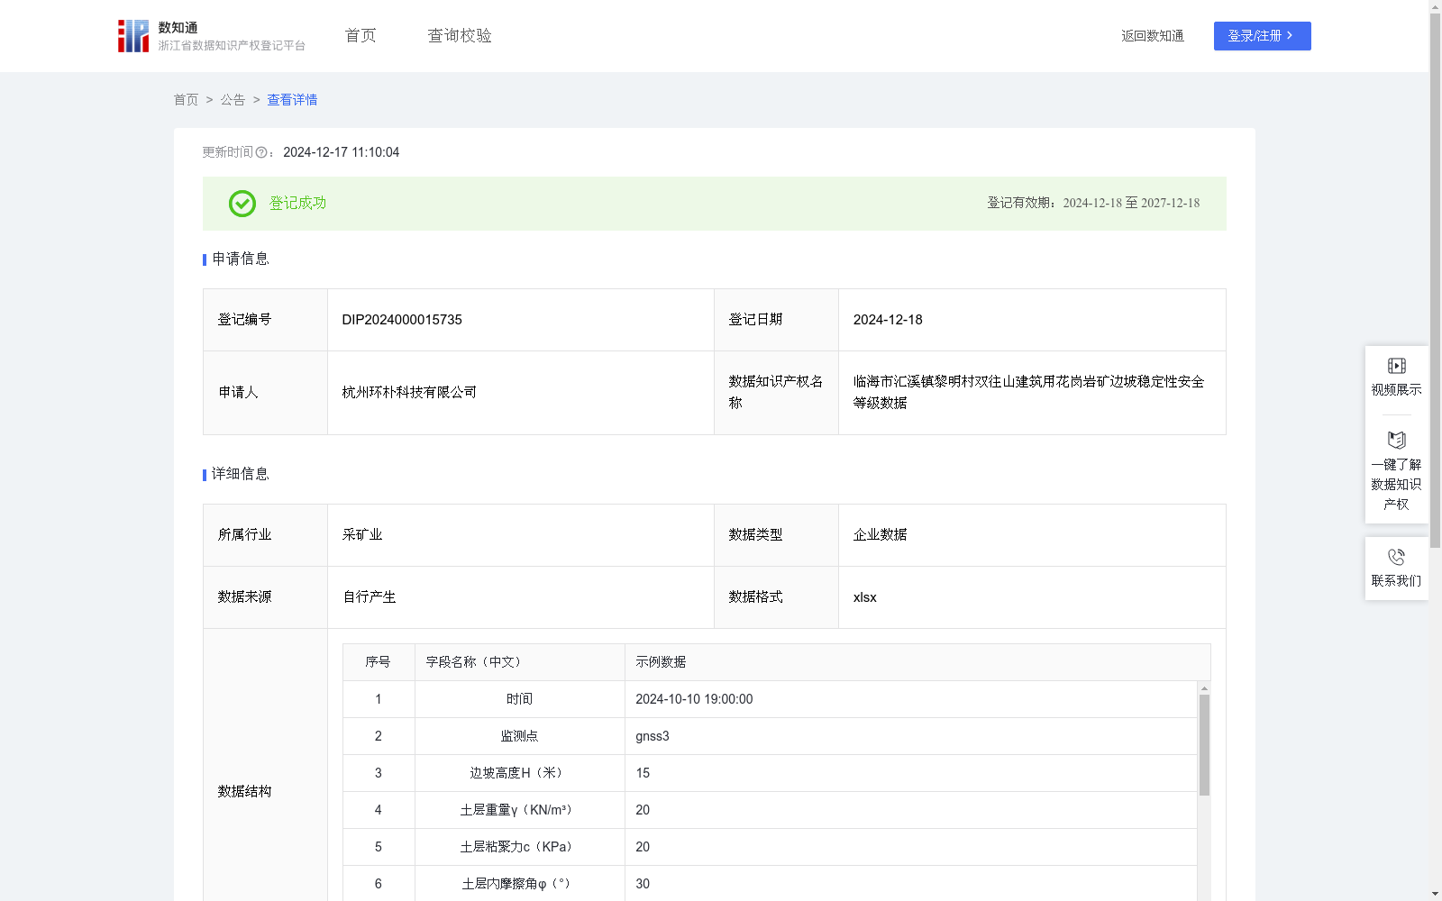
Task: Click the 序号 column header
Action: tap(378, 662)
